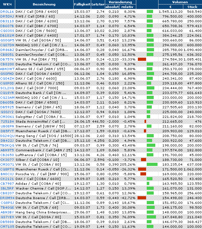Viewport: 202px width, 229px height.
Task: Open WKN link SG24QU
Action: [7, 136]
